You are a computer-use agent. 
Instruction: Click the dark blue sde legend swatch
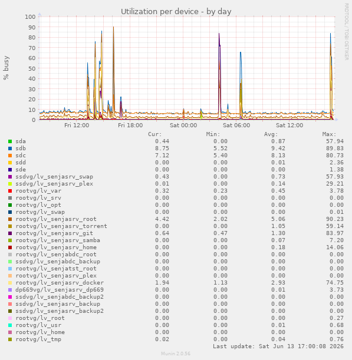10,170
